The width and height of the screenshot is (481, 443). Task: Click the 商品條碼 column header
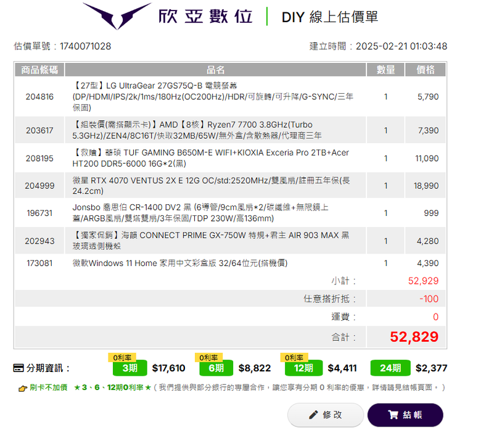click(x=39, y=70)
